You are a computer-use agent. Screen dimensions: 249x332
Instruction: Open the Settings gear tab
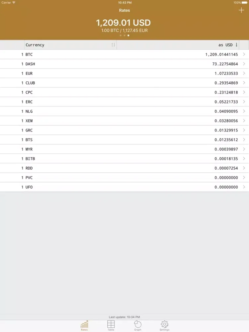164,325
